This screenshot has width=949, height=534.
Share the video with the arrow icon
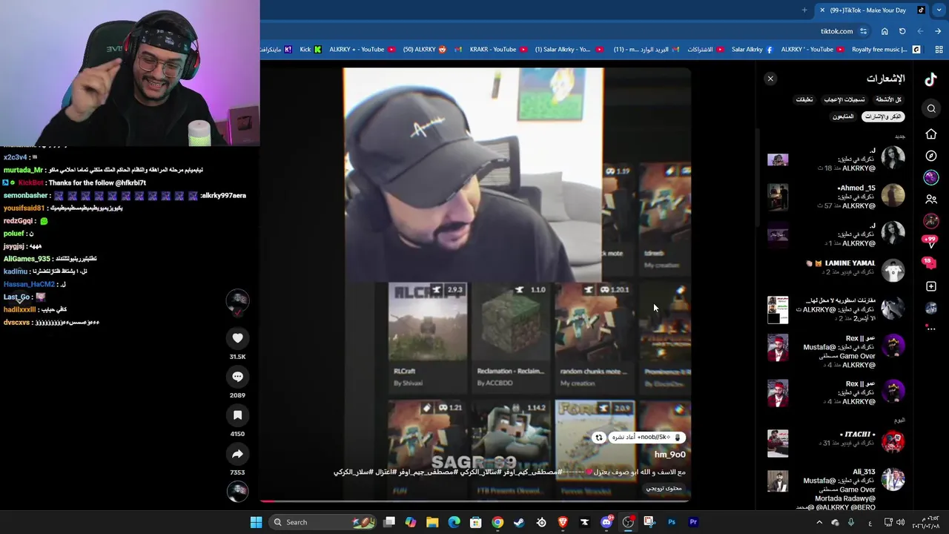[x=237, y=454]
